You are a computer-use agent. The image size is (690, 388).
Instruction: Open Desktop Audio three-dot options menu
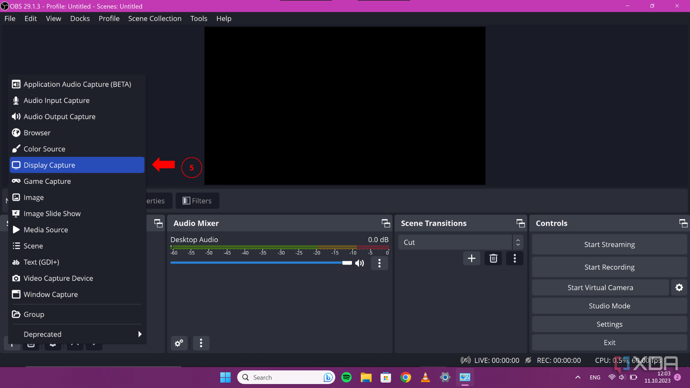[x=379, y=263]
